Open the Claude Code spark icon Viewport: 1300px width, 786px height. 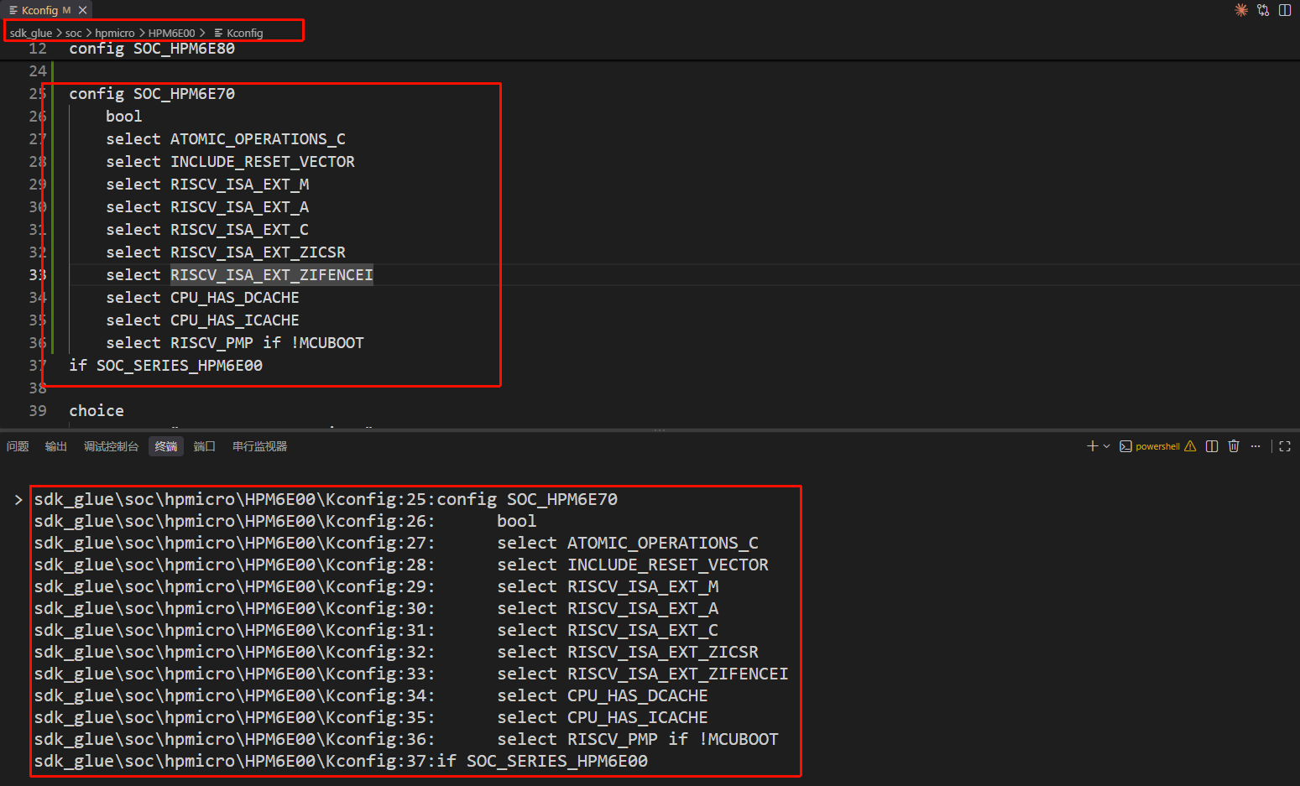click(x=1241, y=10)
